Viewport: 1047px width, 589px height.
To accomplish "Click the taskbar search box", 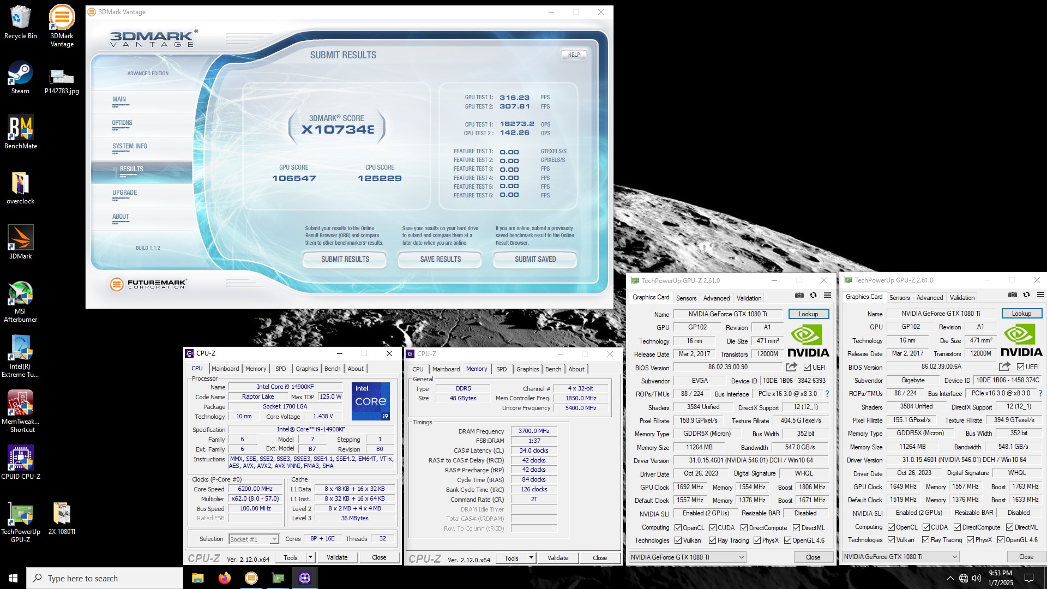I will pos(105,578).
